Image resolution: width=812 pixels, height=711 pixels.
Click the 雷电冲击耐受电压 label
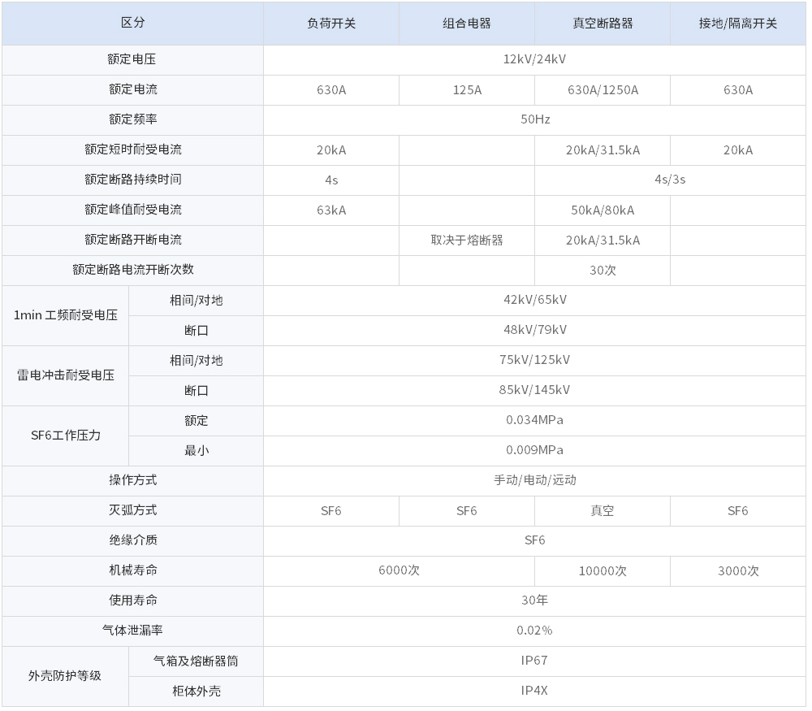[x=65, y=375]
